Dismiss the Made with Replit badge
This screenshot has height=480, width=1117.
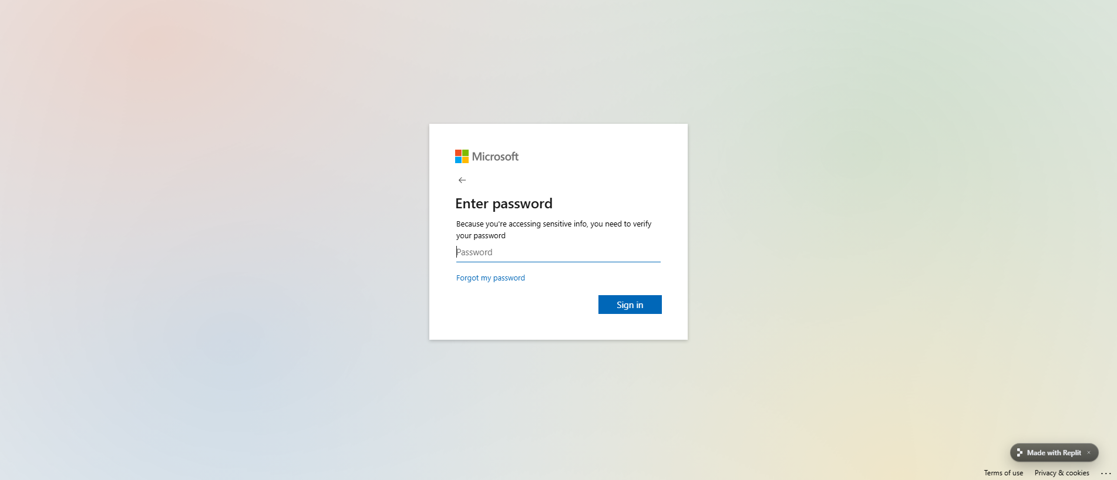[x=1089, y=452]
